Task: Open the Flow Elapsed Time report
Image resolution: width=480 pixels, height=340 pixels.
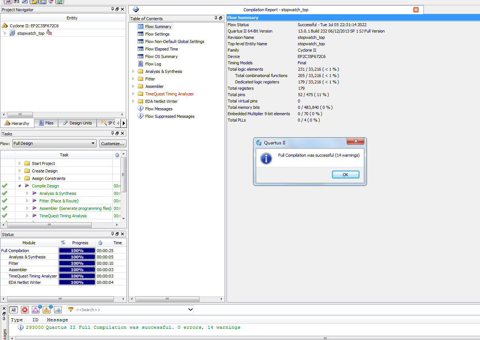Action: point(162,49)
